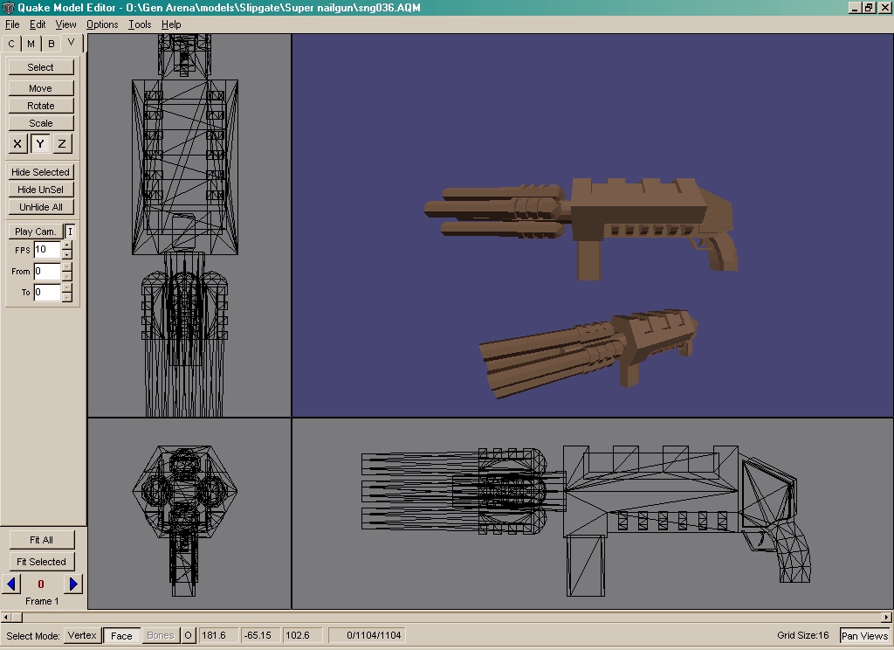Viewport: 894px width, 650px height.
Task: Open the View menu
Action: (x=65, y=24)
